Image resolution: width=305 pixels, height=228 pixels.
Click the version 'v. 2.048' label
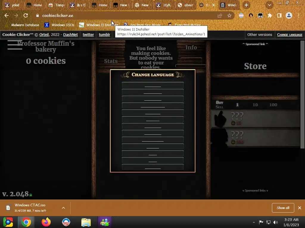15,194
